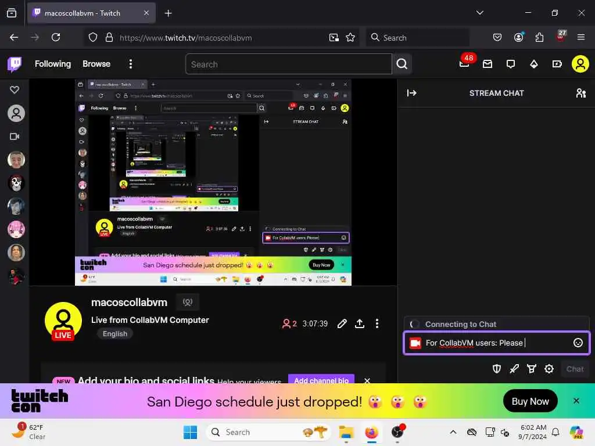This screenshot has height=446, width=595.
Task: Click the broadcast icon beside channel name
Action: coord(188,302)
